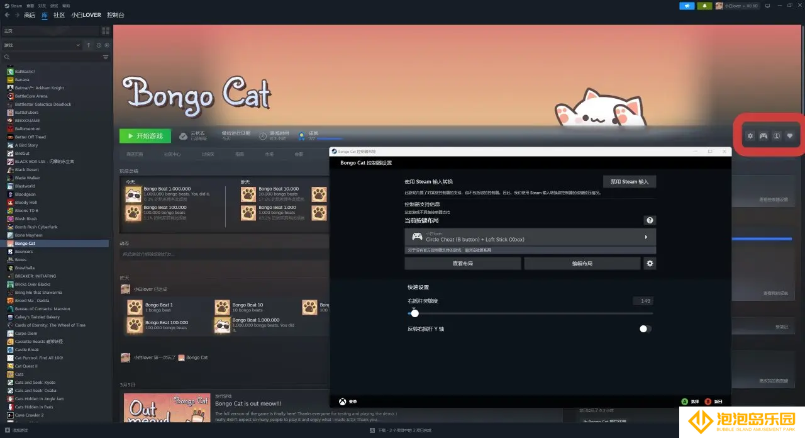Select Bloons TD 6 in game list

pyautogui.click(x=57, y=211)
